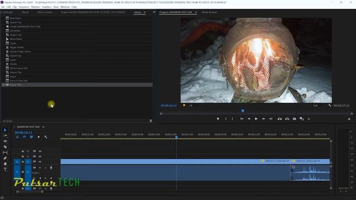The height and width of the screenshot is (200, 356).
Task: Toggle the V2 track eye visibility
Action: pyautogui.click(x=40, y=157)
